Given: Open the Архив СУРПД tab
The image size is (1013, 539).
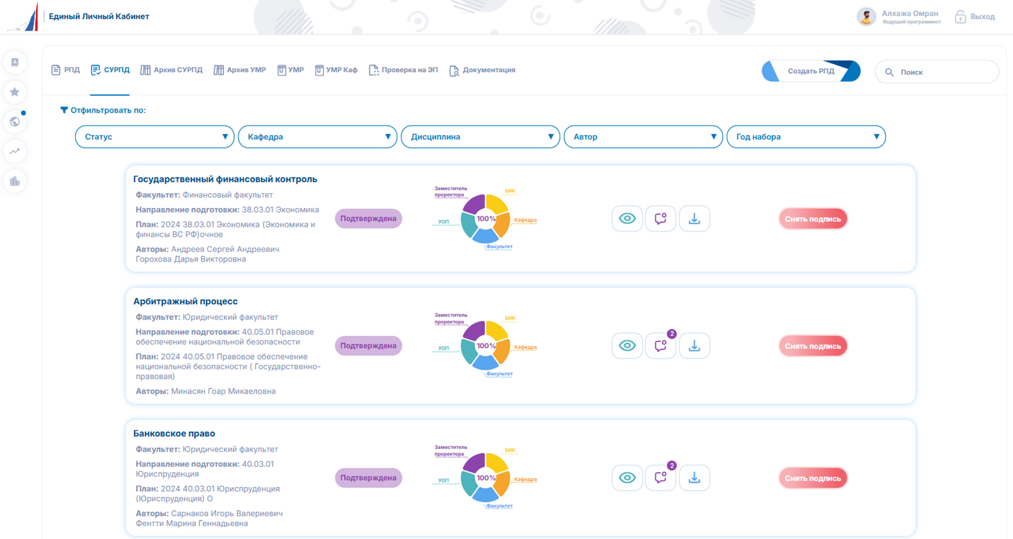Looking at the screenshot, I should tap(171, 70).
